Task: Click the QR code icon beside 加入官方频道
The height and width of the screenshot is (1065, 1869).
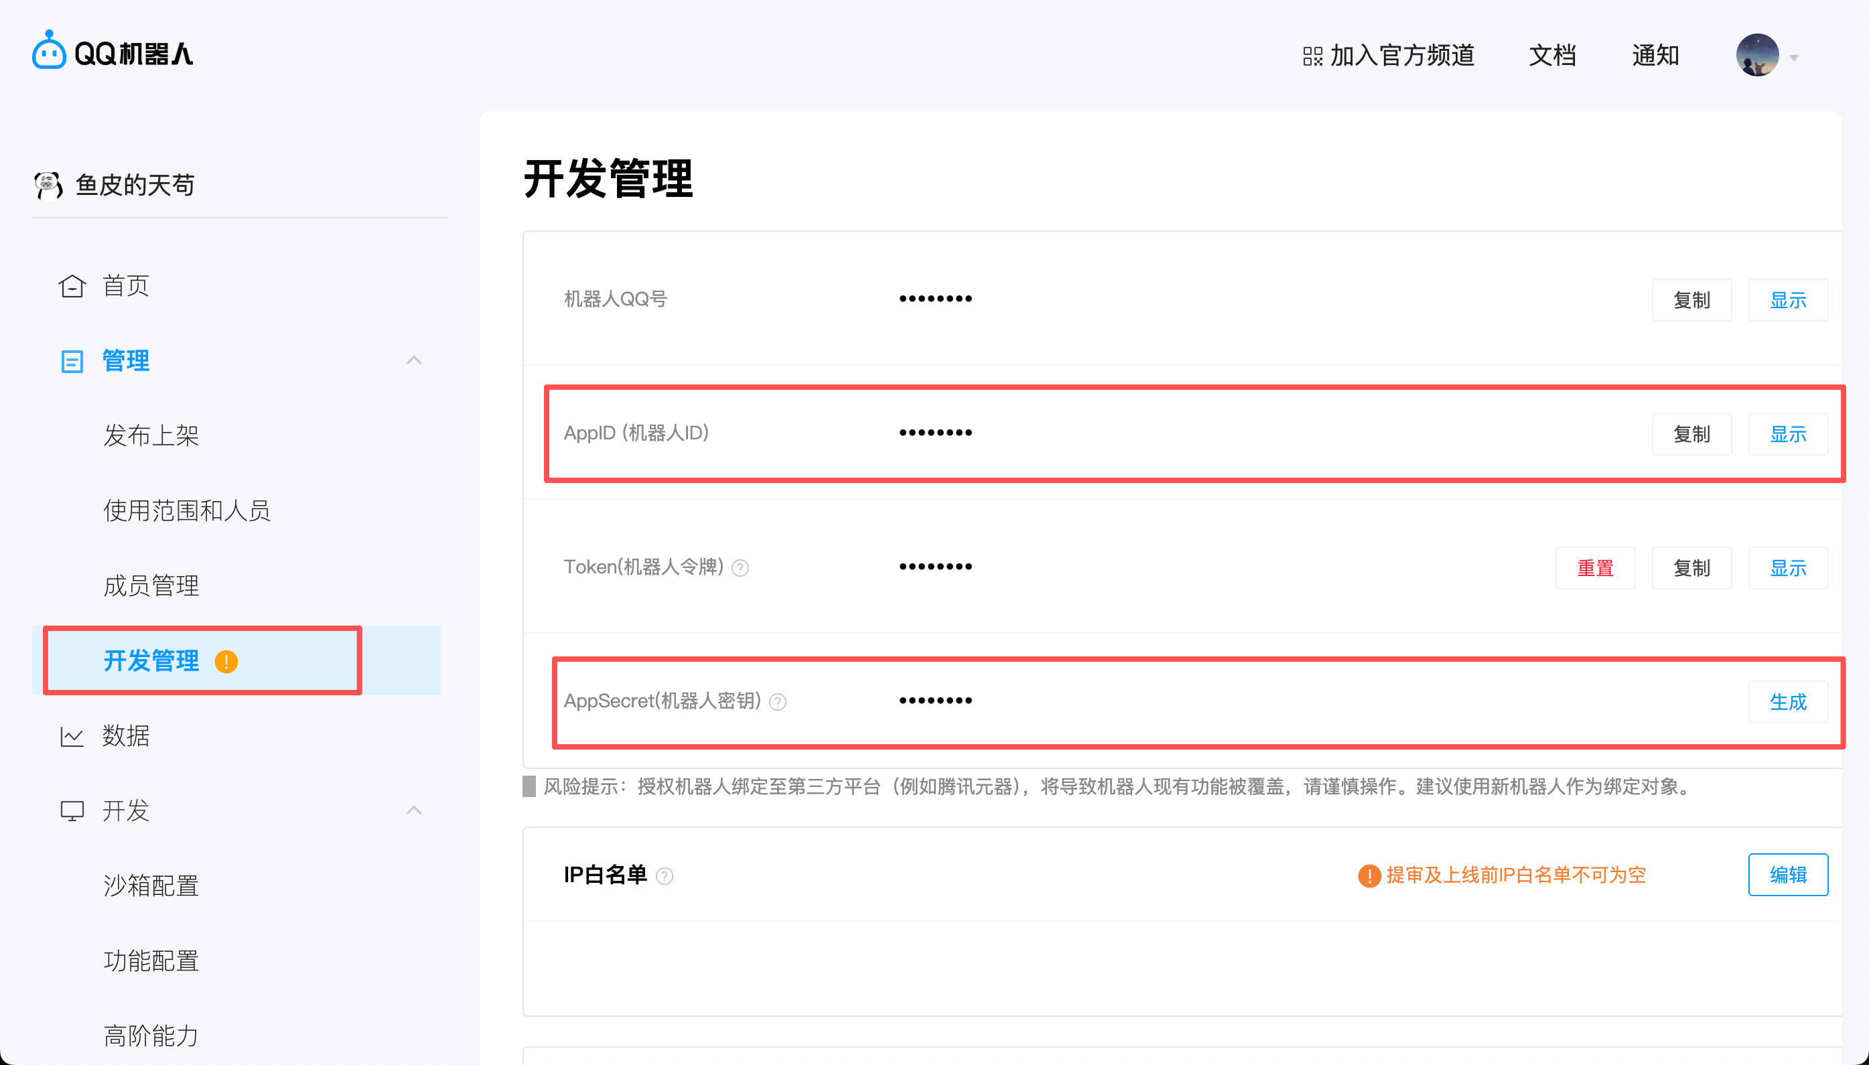Action: (x=1312, y=56)
